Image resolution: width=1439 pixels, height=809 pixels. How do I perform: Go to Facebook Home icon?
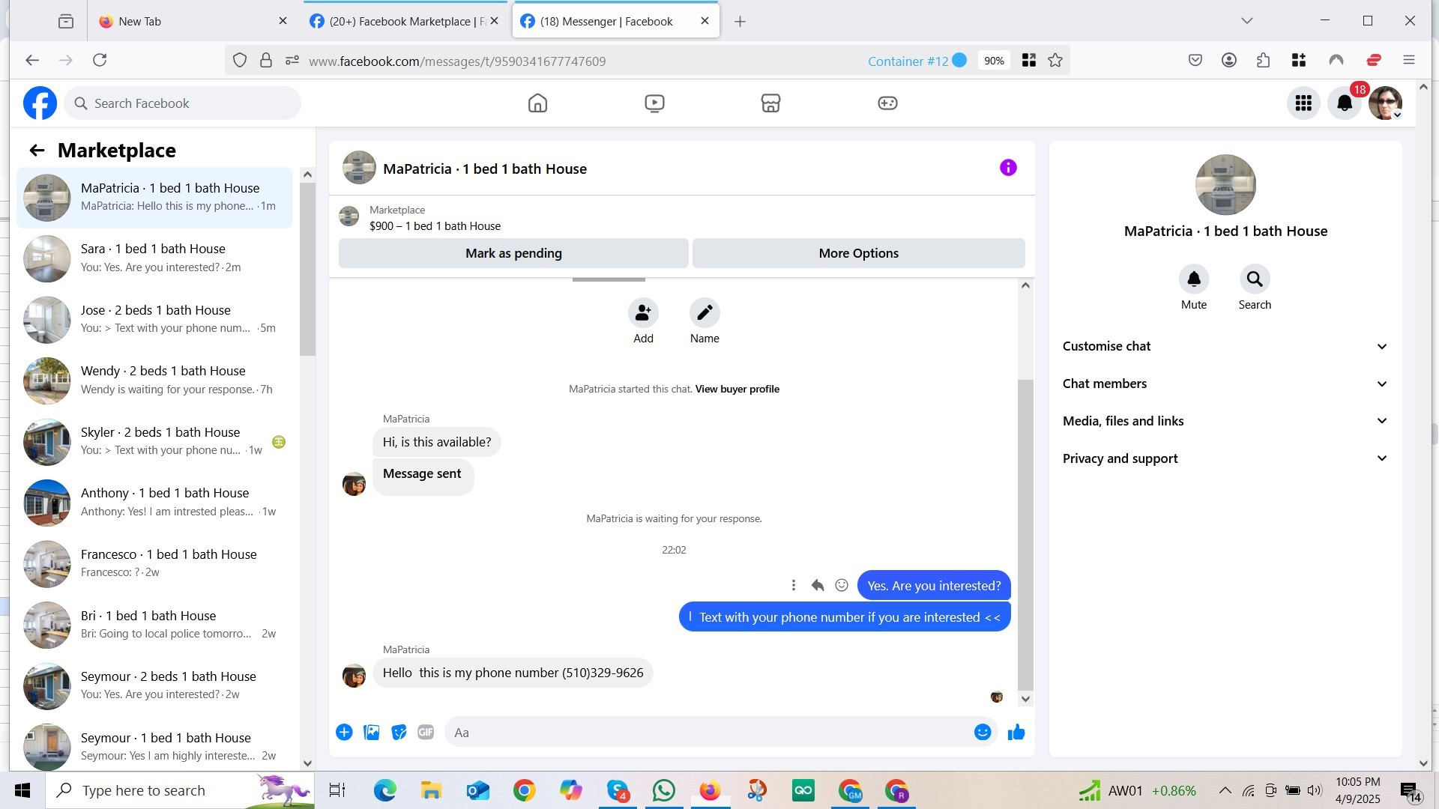click(x=537, y=103)
